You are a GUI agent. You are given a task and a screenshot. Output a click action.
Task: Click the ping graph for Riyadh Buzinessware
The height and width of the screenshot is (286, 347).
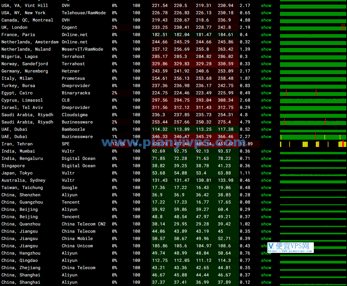click(x=313, y=122)
